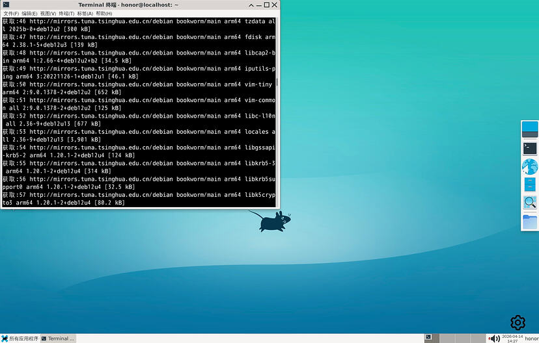Viewport: 539px width, 343px height.
Task: Click the terminal window menu icon in titlebar
Action: pyautogui.click(x=6, y=5)
